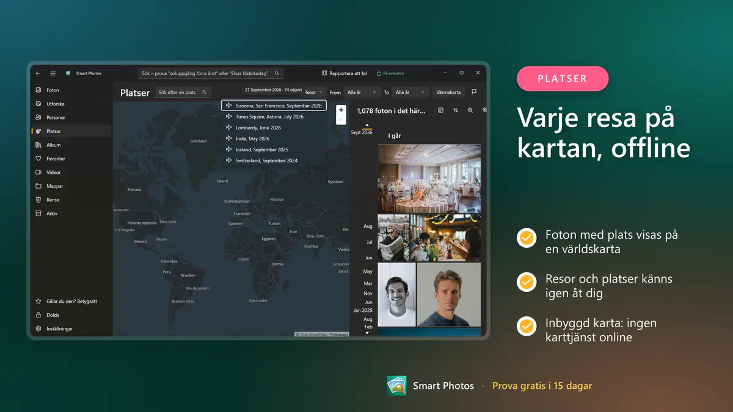Select trip India, May 2026
Image resolution: width=733 pixels, height=412 pixels.
[274, 139]
